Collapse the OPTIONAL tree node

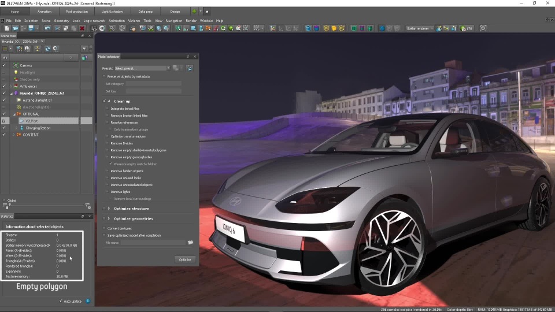tap(14, 114)
